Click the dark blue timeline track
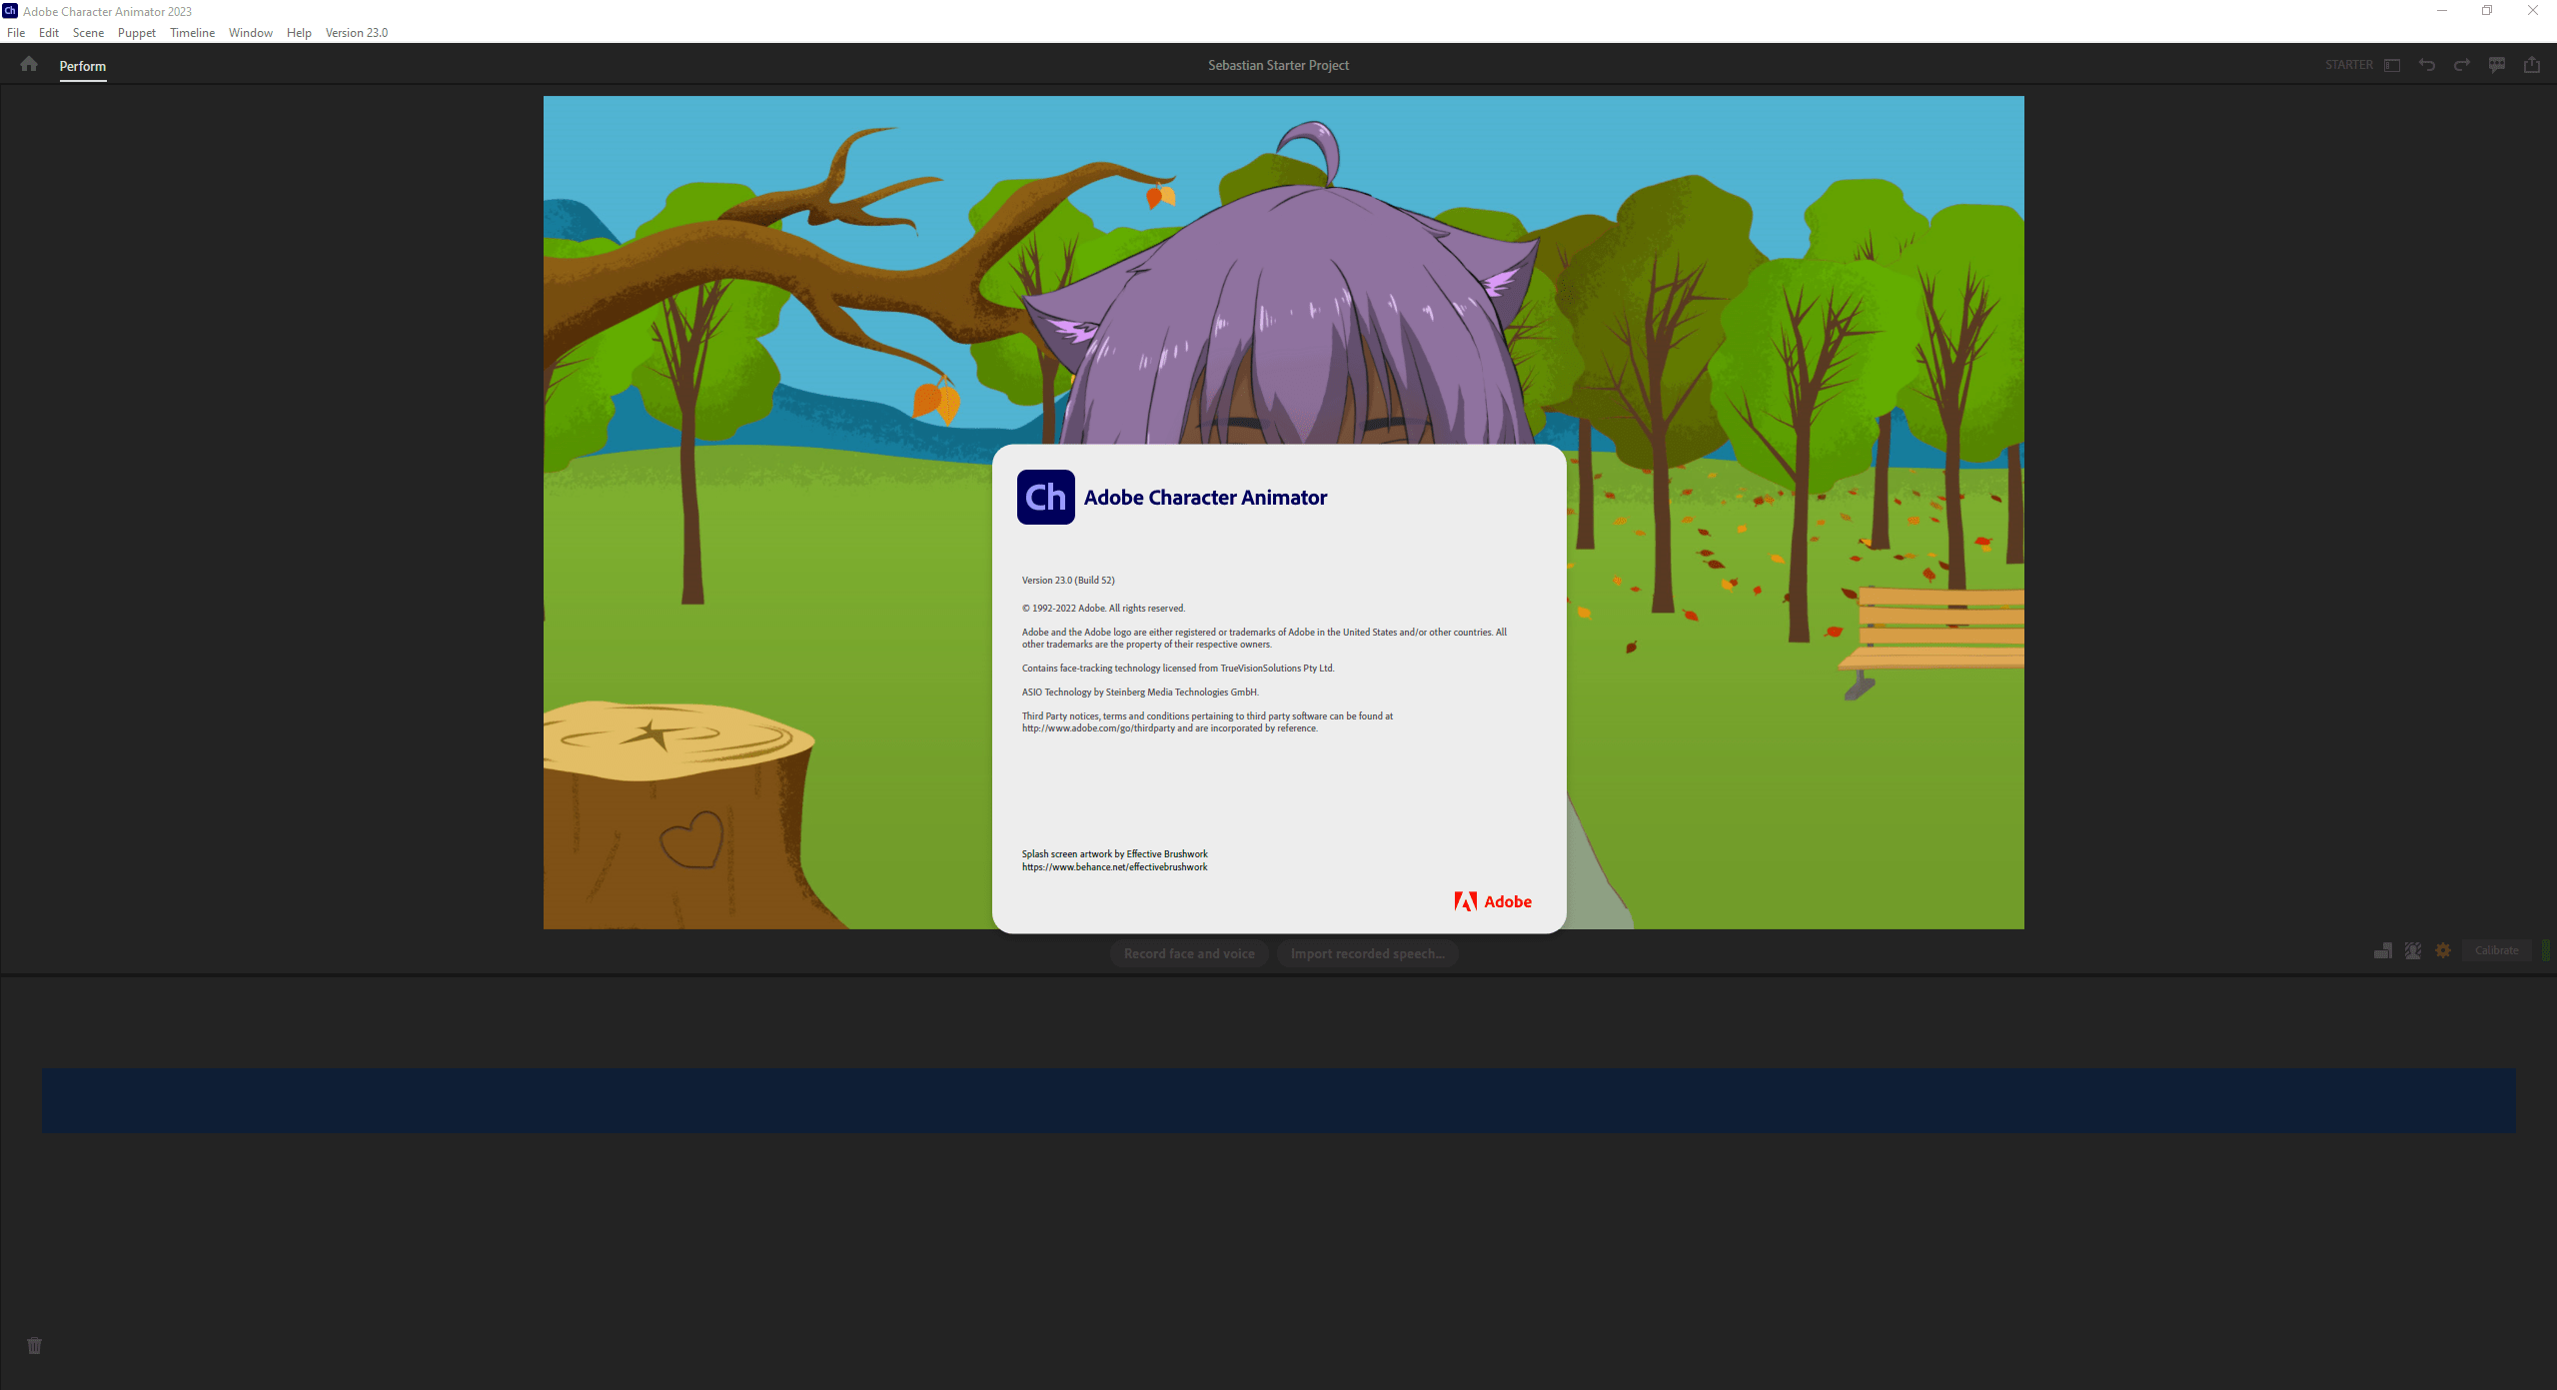This screenshot has width=2557, height=1390. pyautogui.click(x=1278, y=1100)
